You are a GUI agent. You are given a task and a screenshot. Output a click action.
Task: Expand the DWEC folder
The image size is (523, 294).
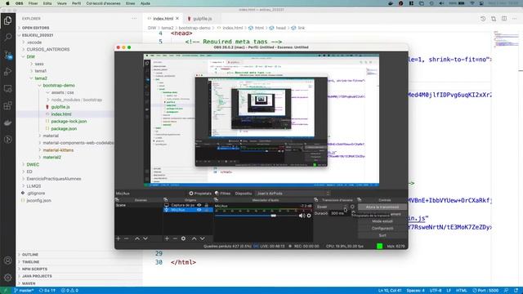point(33,164)
